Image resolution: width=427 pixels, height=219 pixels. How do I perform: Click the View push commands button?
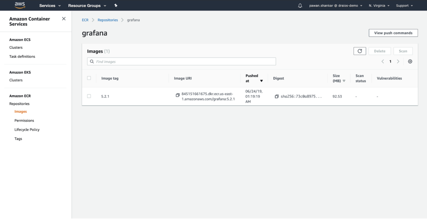393,33
